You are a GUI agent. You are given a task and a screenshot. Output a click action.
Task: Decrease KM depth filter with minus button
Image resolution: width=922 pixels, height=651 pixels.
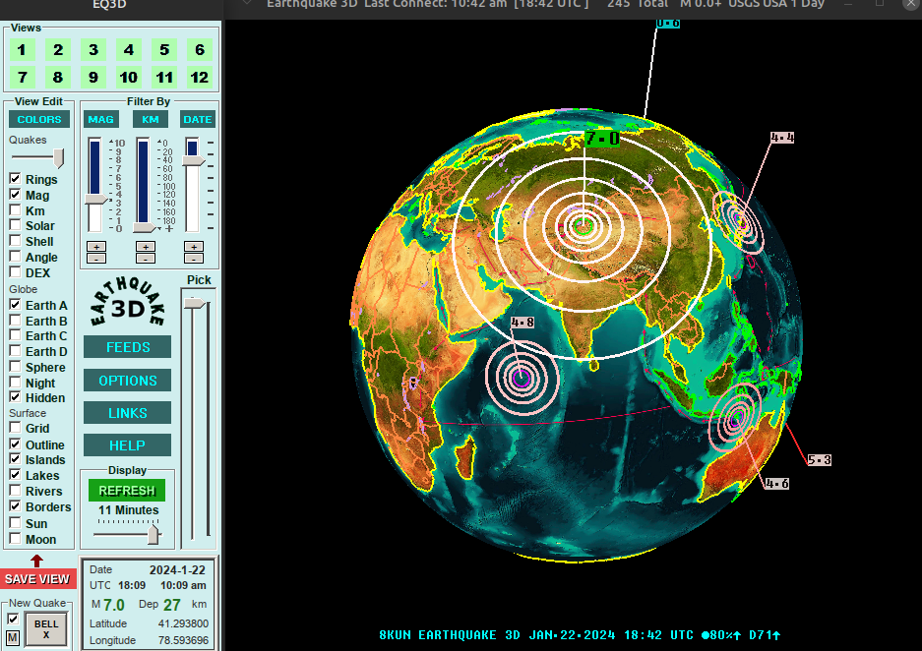(146, 258)
